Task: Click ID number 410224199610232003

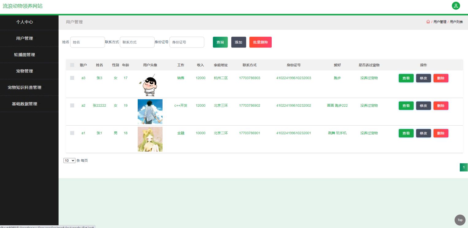Action: coord(293,78)
